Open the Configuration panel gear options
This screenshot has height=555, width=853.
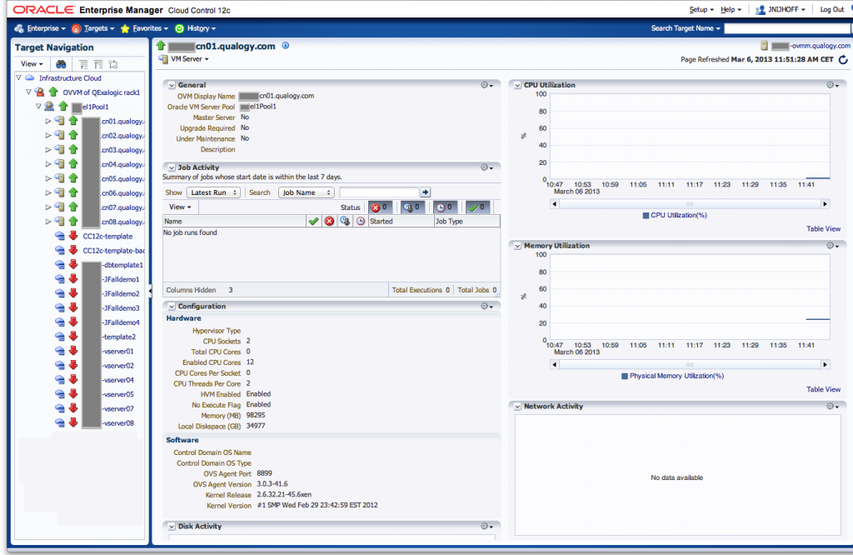[486, 307]
